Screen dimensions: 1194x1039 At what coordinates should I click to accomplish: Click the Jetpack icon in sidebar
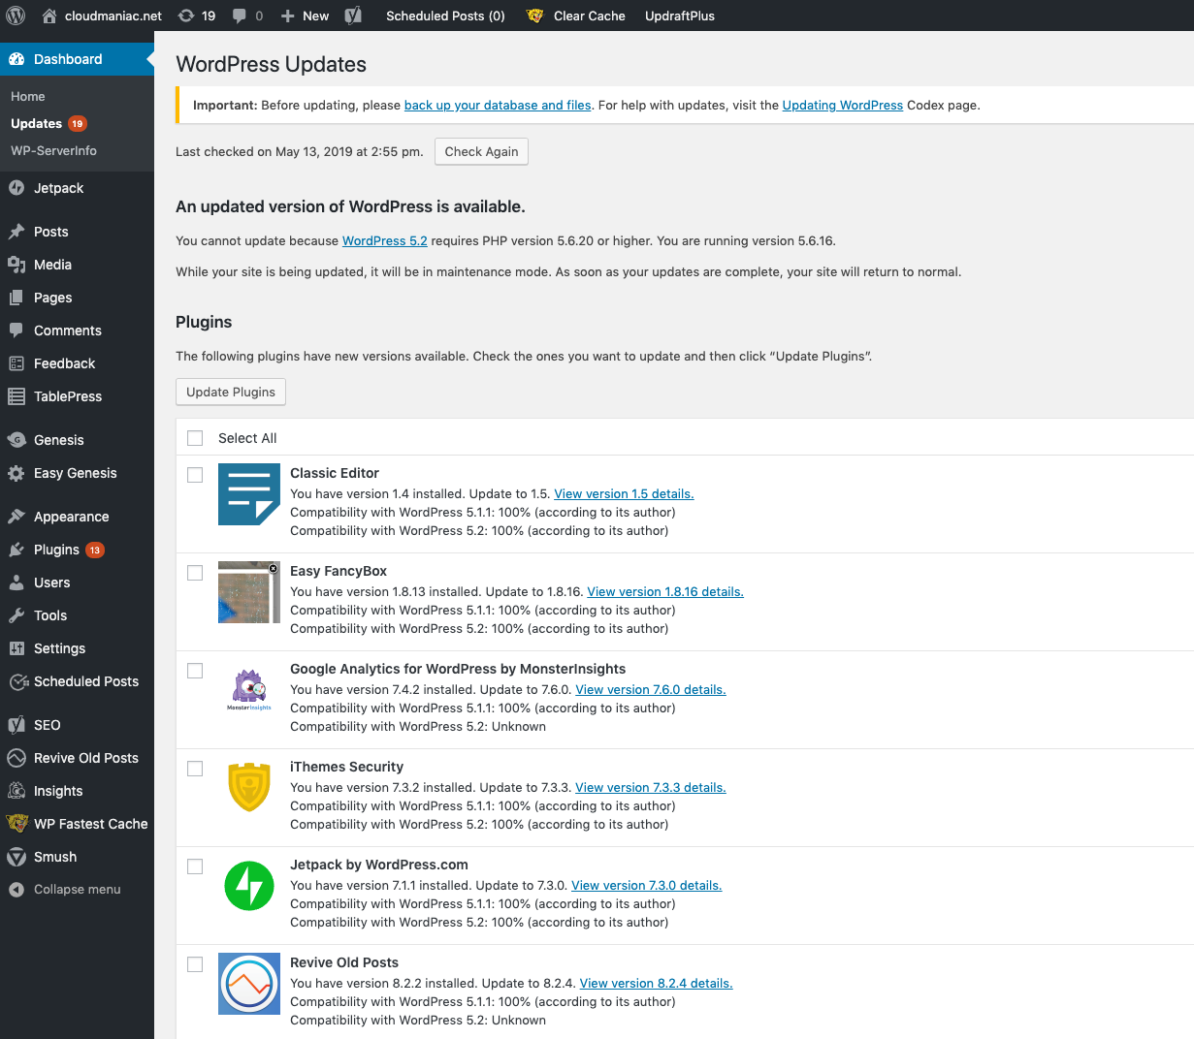[x=16, y=188]
